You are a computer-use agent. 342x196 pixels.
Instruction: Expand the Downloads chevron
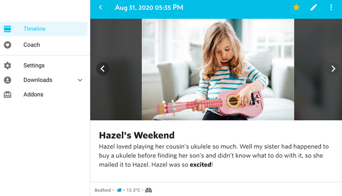click(80, 80)
